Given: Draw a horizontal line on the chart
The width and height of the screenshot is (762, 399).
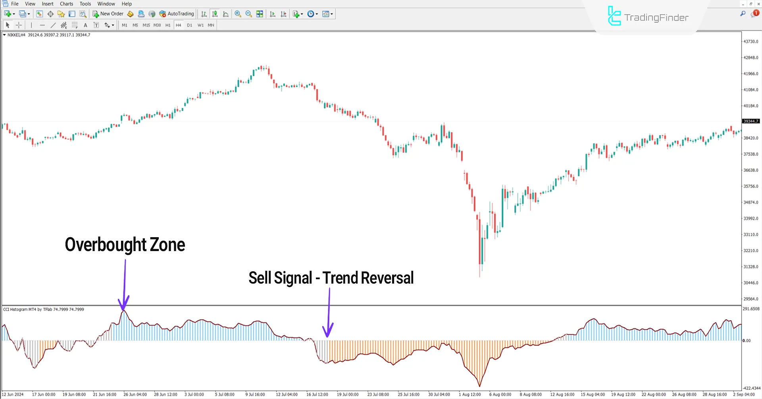Looking at the screenshot, I should 43,25.
